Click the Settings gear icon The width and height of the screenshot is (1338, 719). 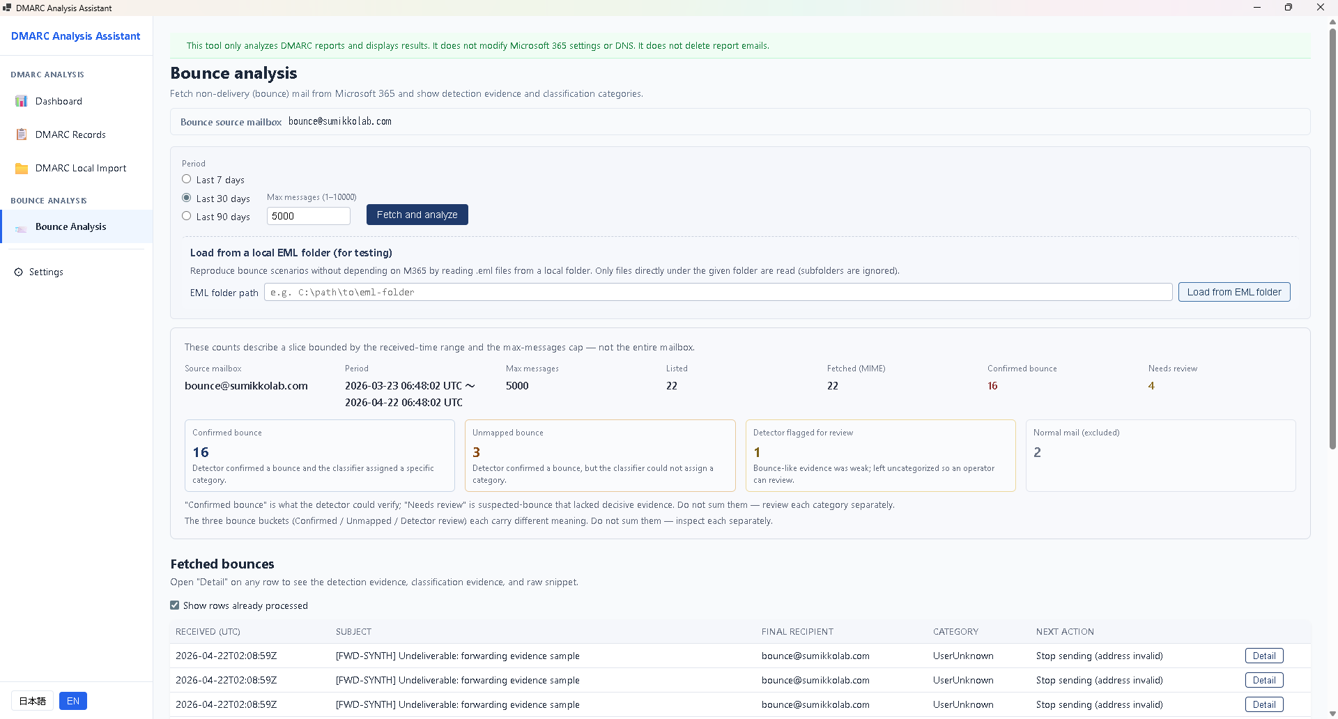[18, 272]
